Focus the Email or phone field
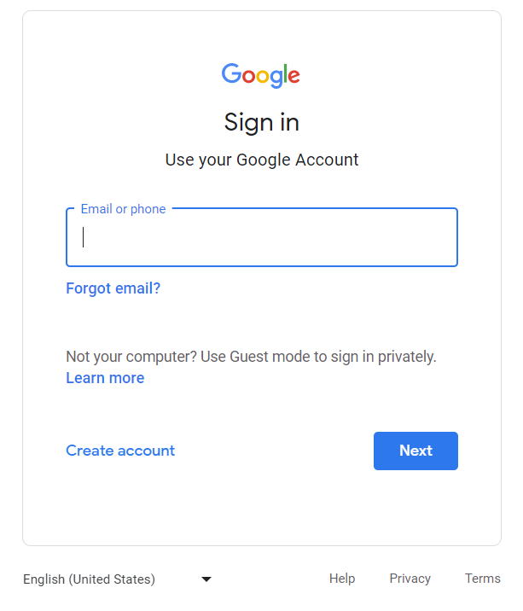Image resolution: width=523 pixels, height=611 pixels. (x=261, y=237)
